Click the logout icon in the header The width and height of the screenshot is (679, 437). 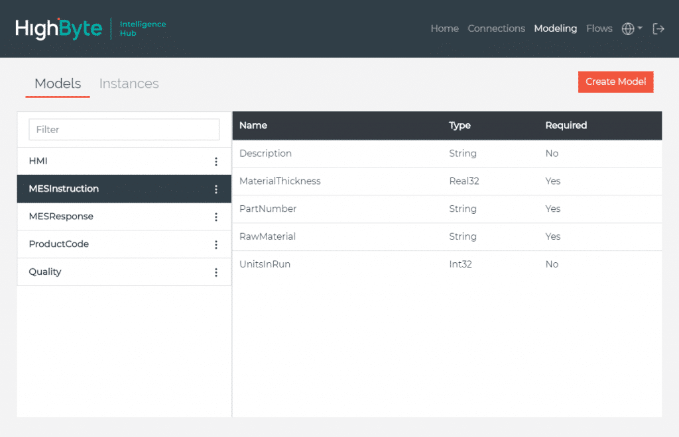(x=658, y=28)
